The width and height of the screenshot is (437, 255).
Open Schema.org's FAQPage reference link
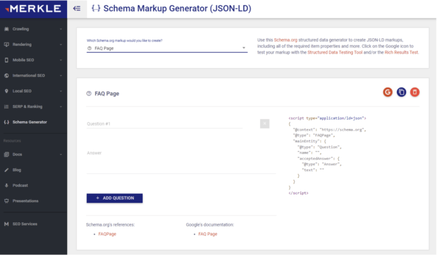(107, 234)
